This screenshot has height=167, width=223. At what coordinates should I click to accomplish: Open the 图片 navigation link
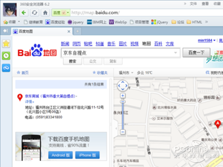(x=123, y=44)
